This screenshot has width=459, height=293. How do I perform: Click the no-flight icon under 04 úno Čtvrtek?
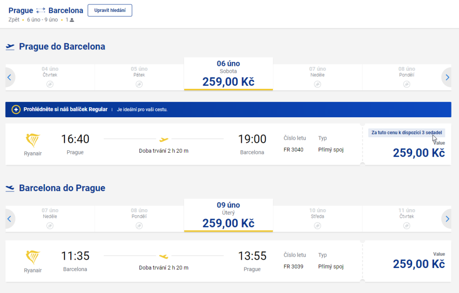pos(50,84)
